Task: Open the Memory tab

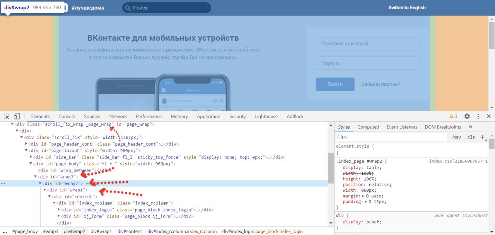Action: [179, 116]
